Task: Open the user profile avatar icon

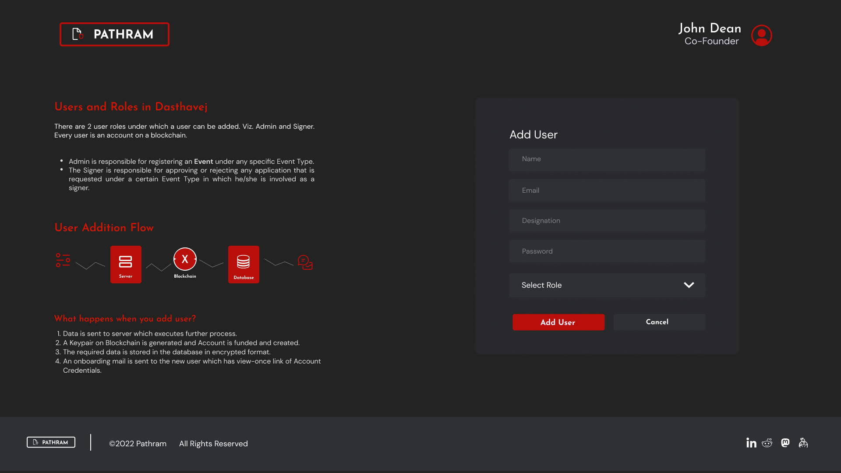Action: point(761,35)
